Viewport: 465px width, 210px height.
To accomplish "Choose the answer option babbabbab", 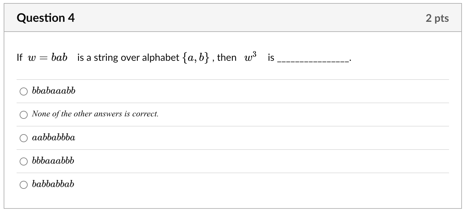I will pos(53,184).
